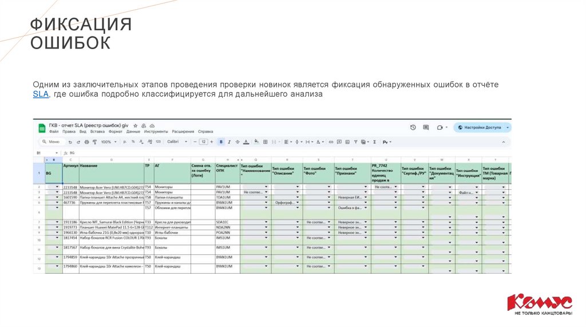Collapse the toolbar with the chevron

(x=504, y=142)
